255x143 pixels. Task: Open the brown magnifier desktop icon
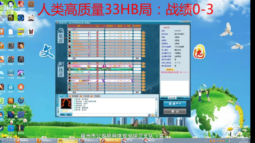pyautogui.click(x=31, y=4)
